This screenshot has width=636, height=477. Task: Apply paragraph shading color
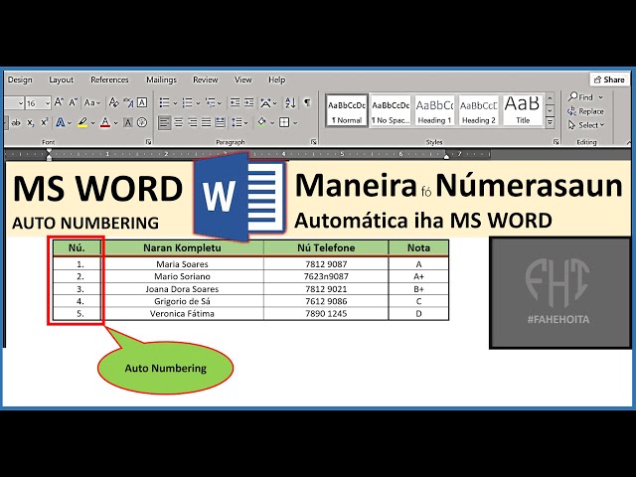coord(261,122)
